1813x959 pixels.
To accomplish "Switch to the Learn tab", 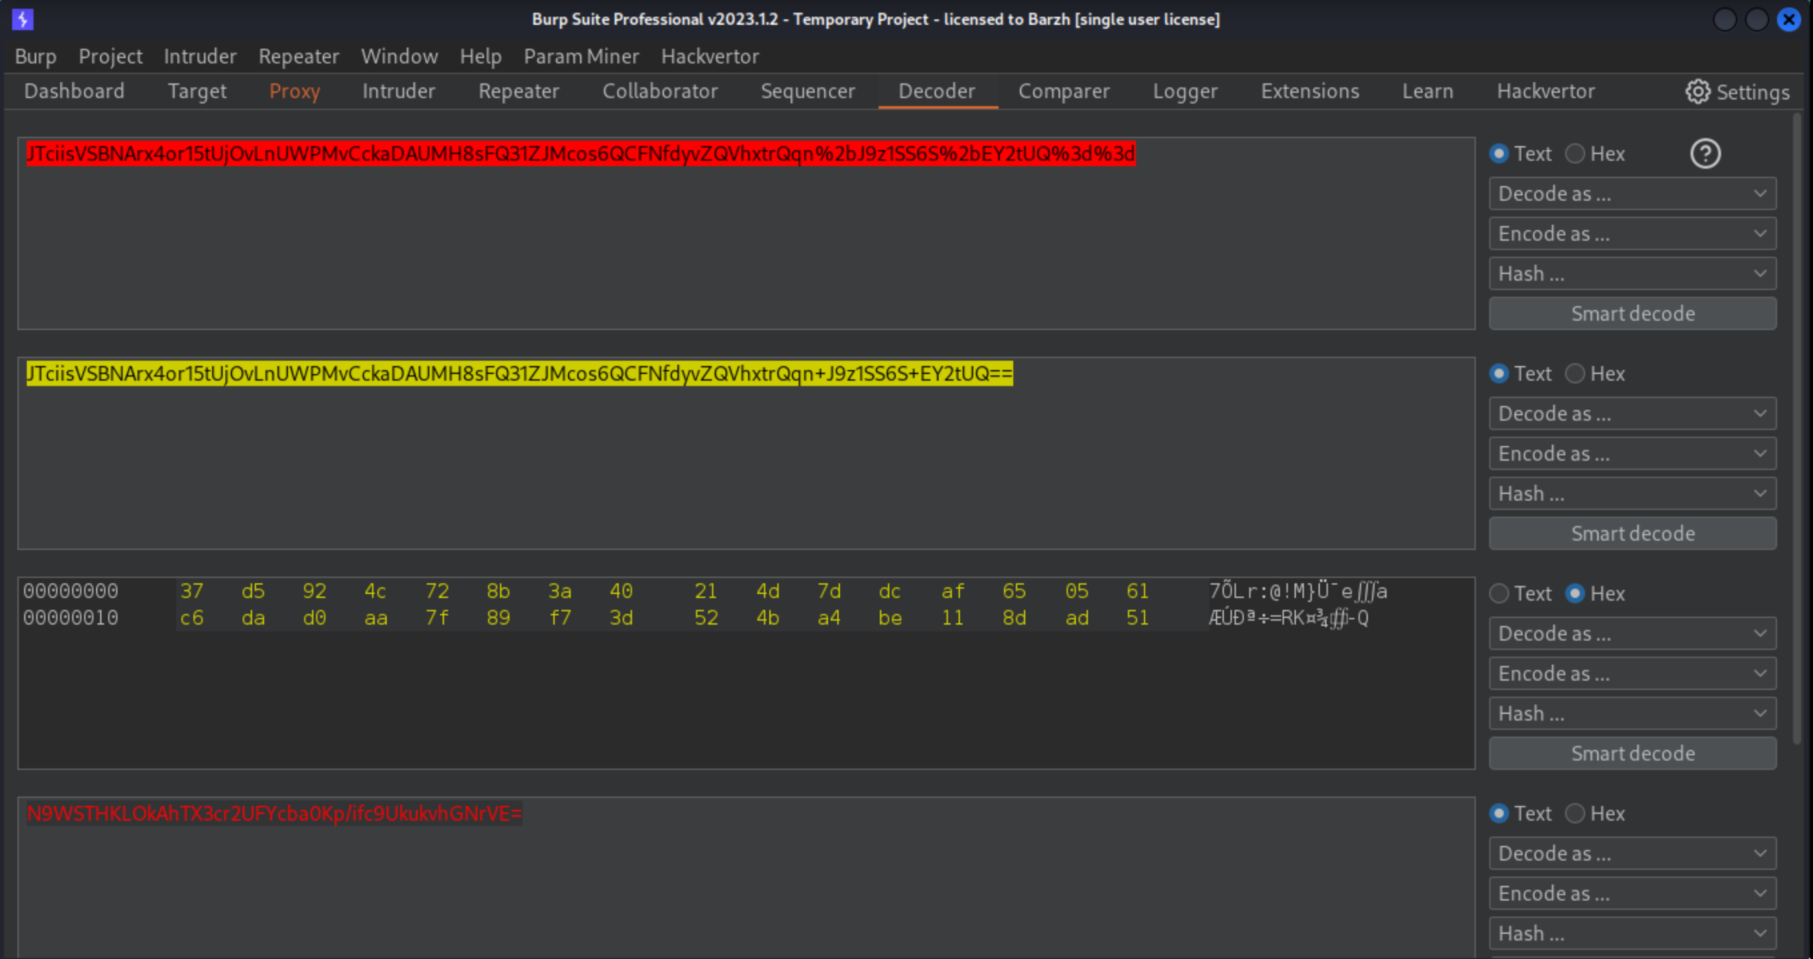I will [x=1427, y=91].
